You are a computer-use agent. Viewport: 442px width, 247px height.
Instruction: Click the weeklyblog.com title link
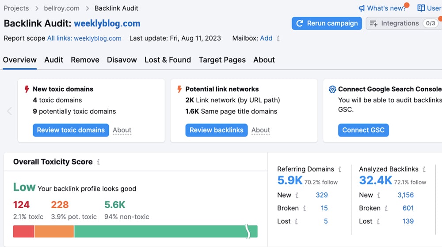107,23
